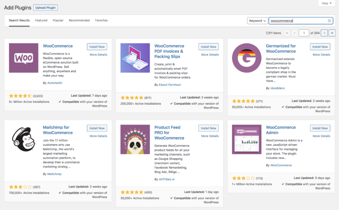339x210 pixels.
Task: Expand the Help panel
Action: point(326,3)
